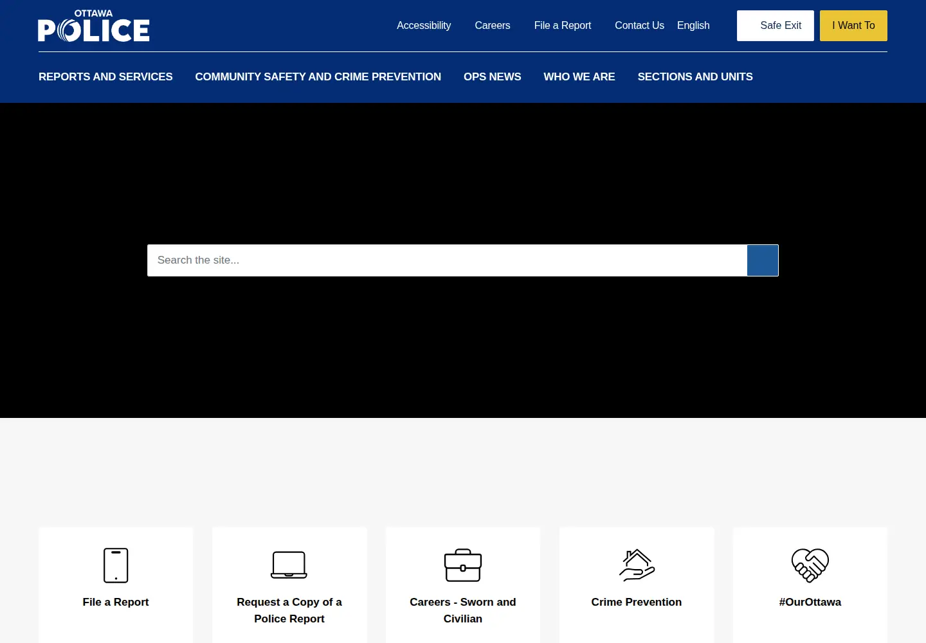The image size is (926, 643).
Task: Open the I Want To menu
Action: tap(853, 26)
